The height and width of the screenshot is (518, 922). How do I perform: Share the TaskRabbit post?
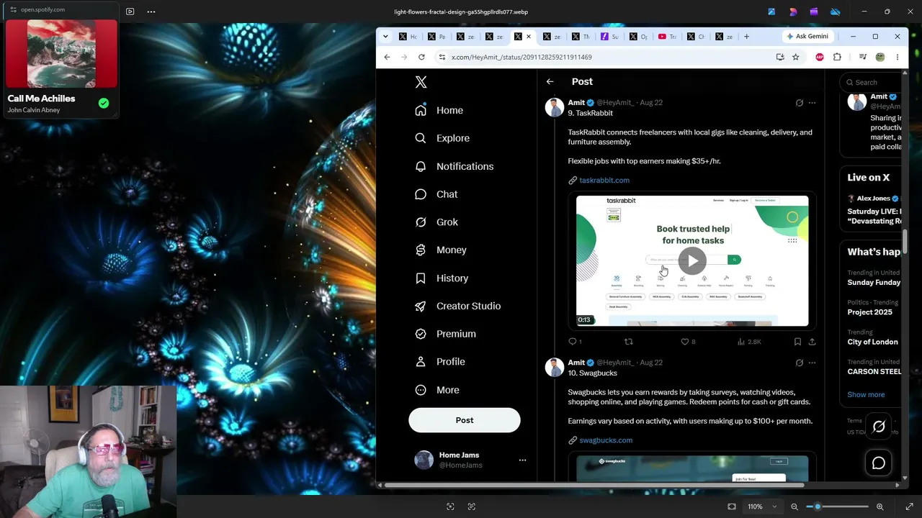(x=812, y=342)
